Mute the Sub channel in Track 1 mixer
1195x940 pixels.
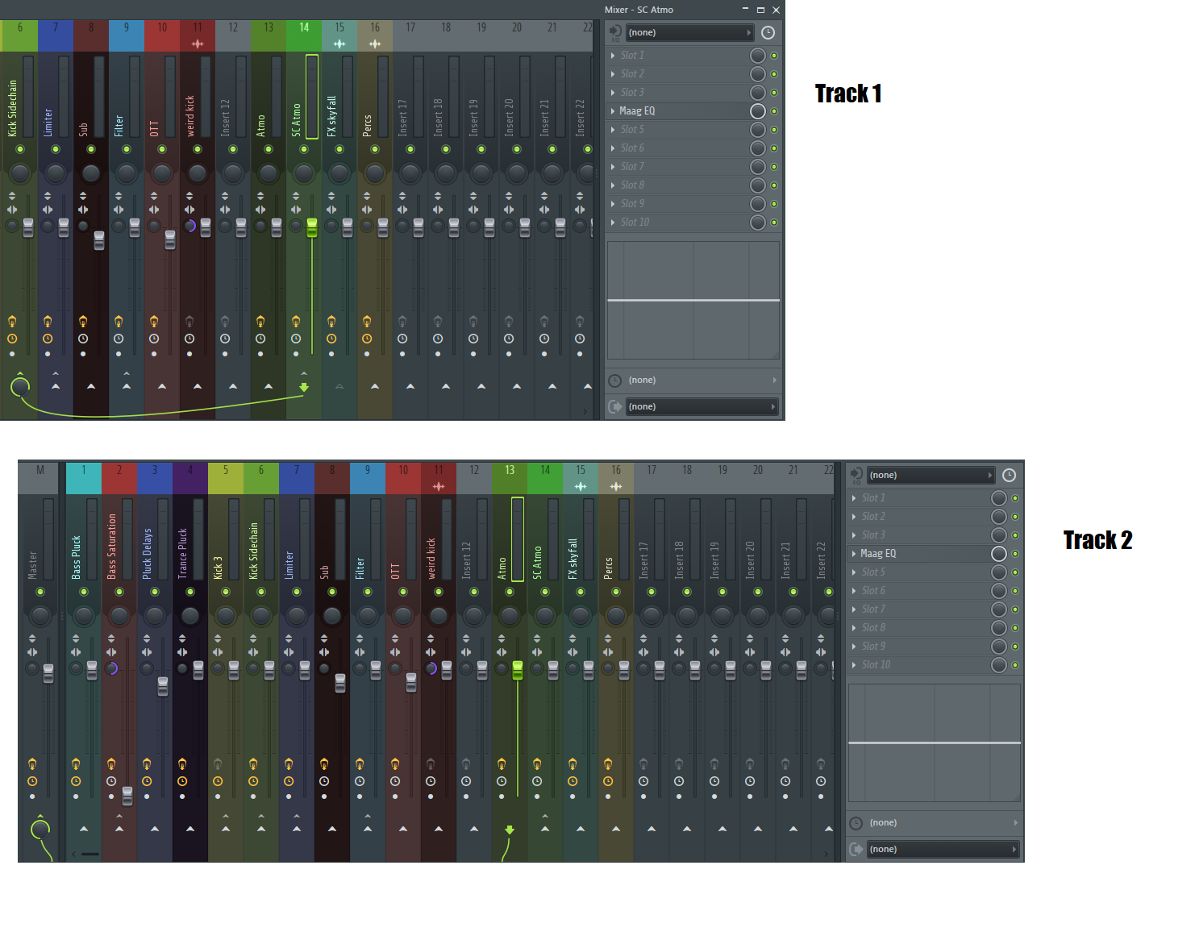point(91,149)
